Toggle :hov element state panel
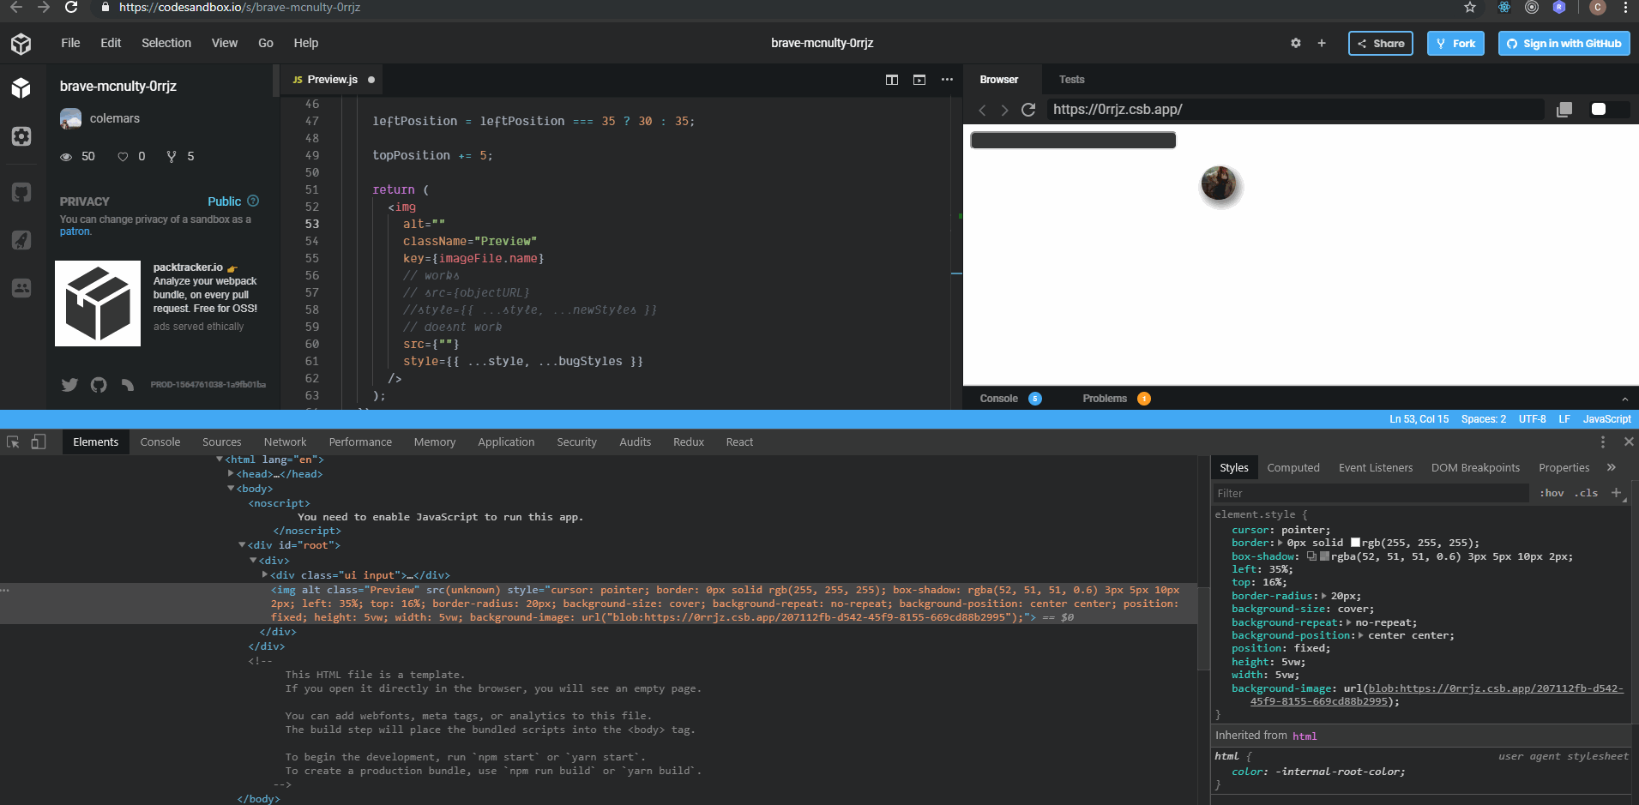The width and height of the screenshot is (1639, 805). [1552, 493]
